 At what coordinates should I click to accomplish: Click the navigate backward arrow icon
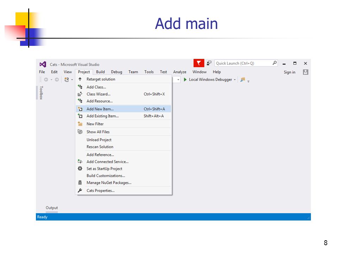click(46, 79)
